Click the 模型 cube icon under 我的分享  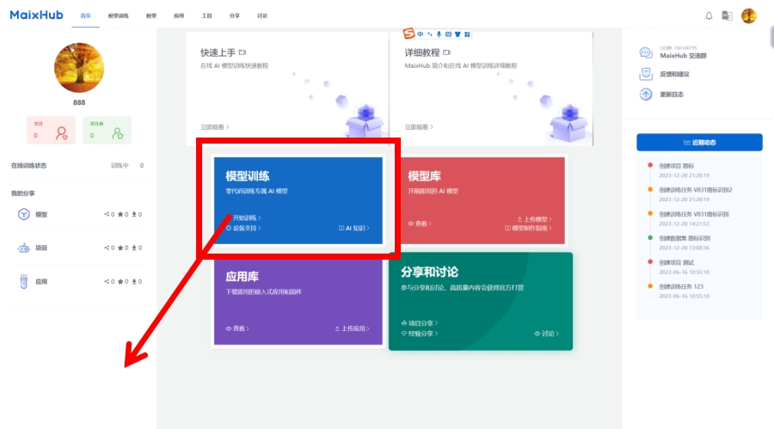point(24,214)
